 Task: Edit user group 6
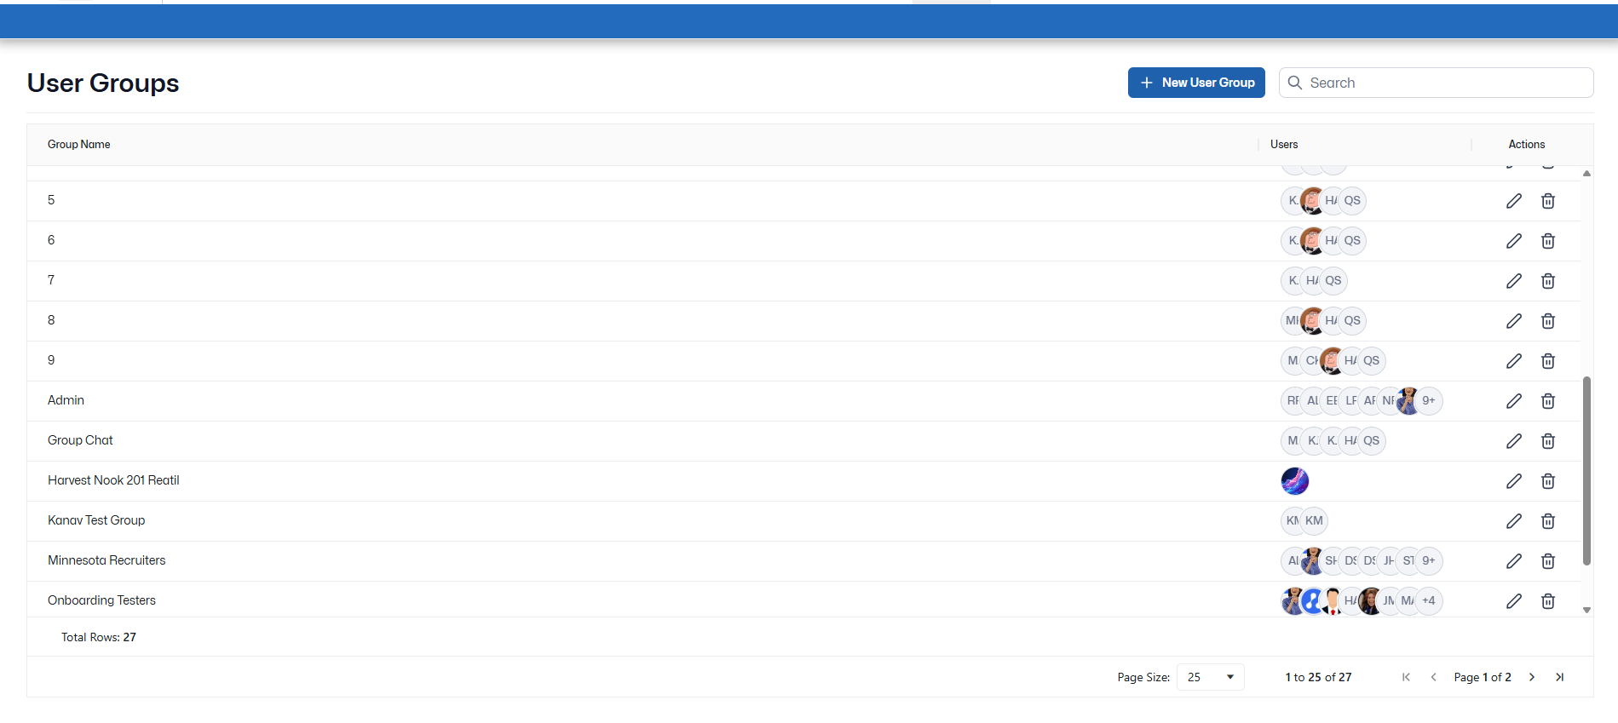1514,241
